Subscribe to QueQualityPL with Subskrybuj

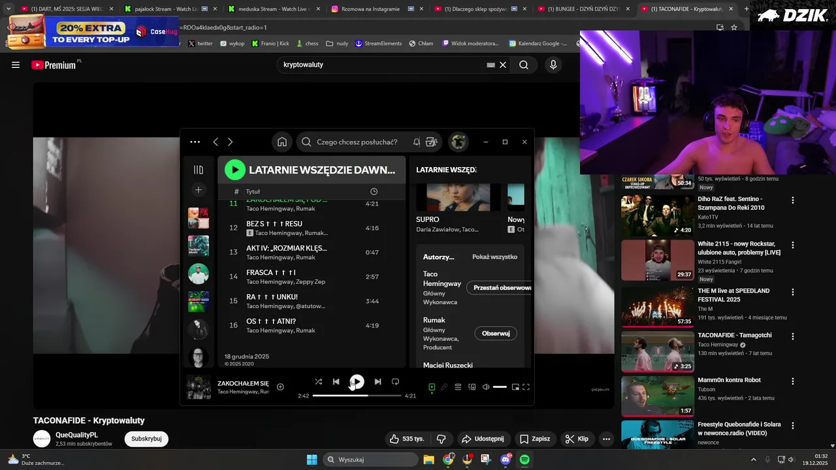coord(146,439)
